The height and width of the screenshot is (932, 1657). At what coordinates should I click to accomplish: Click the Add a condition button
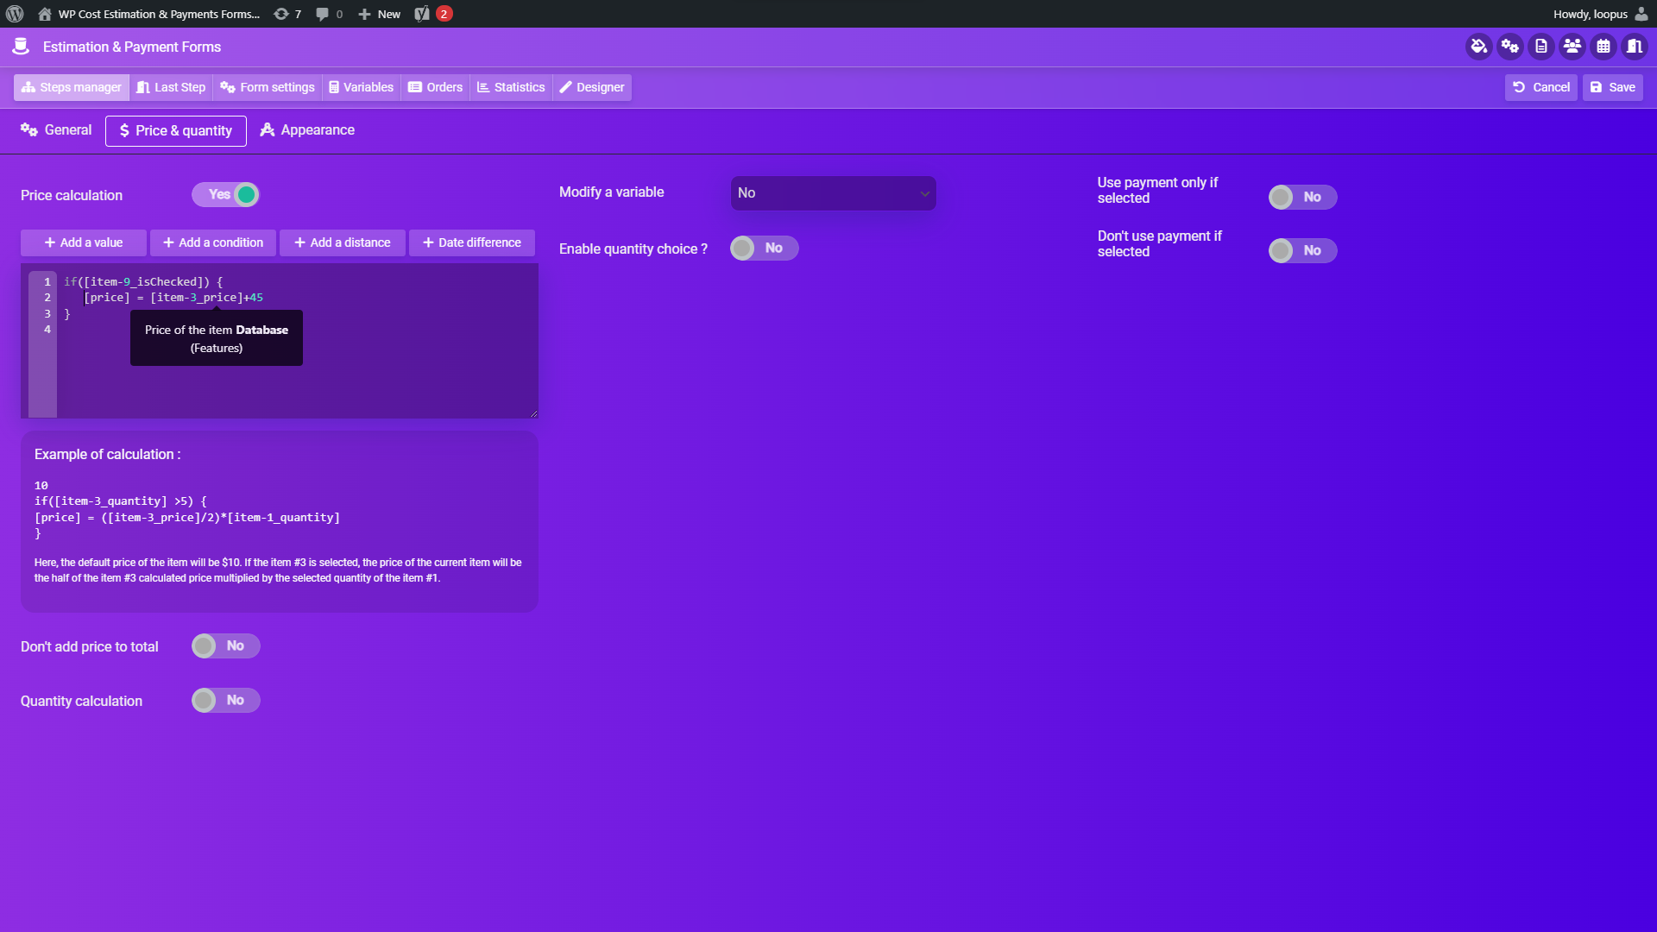tap(213, 242)
